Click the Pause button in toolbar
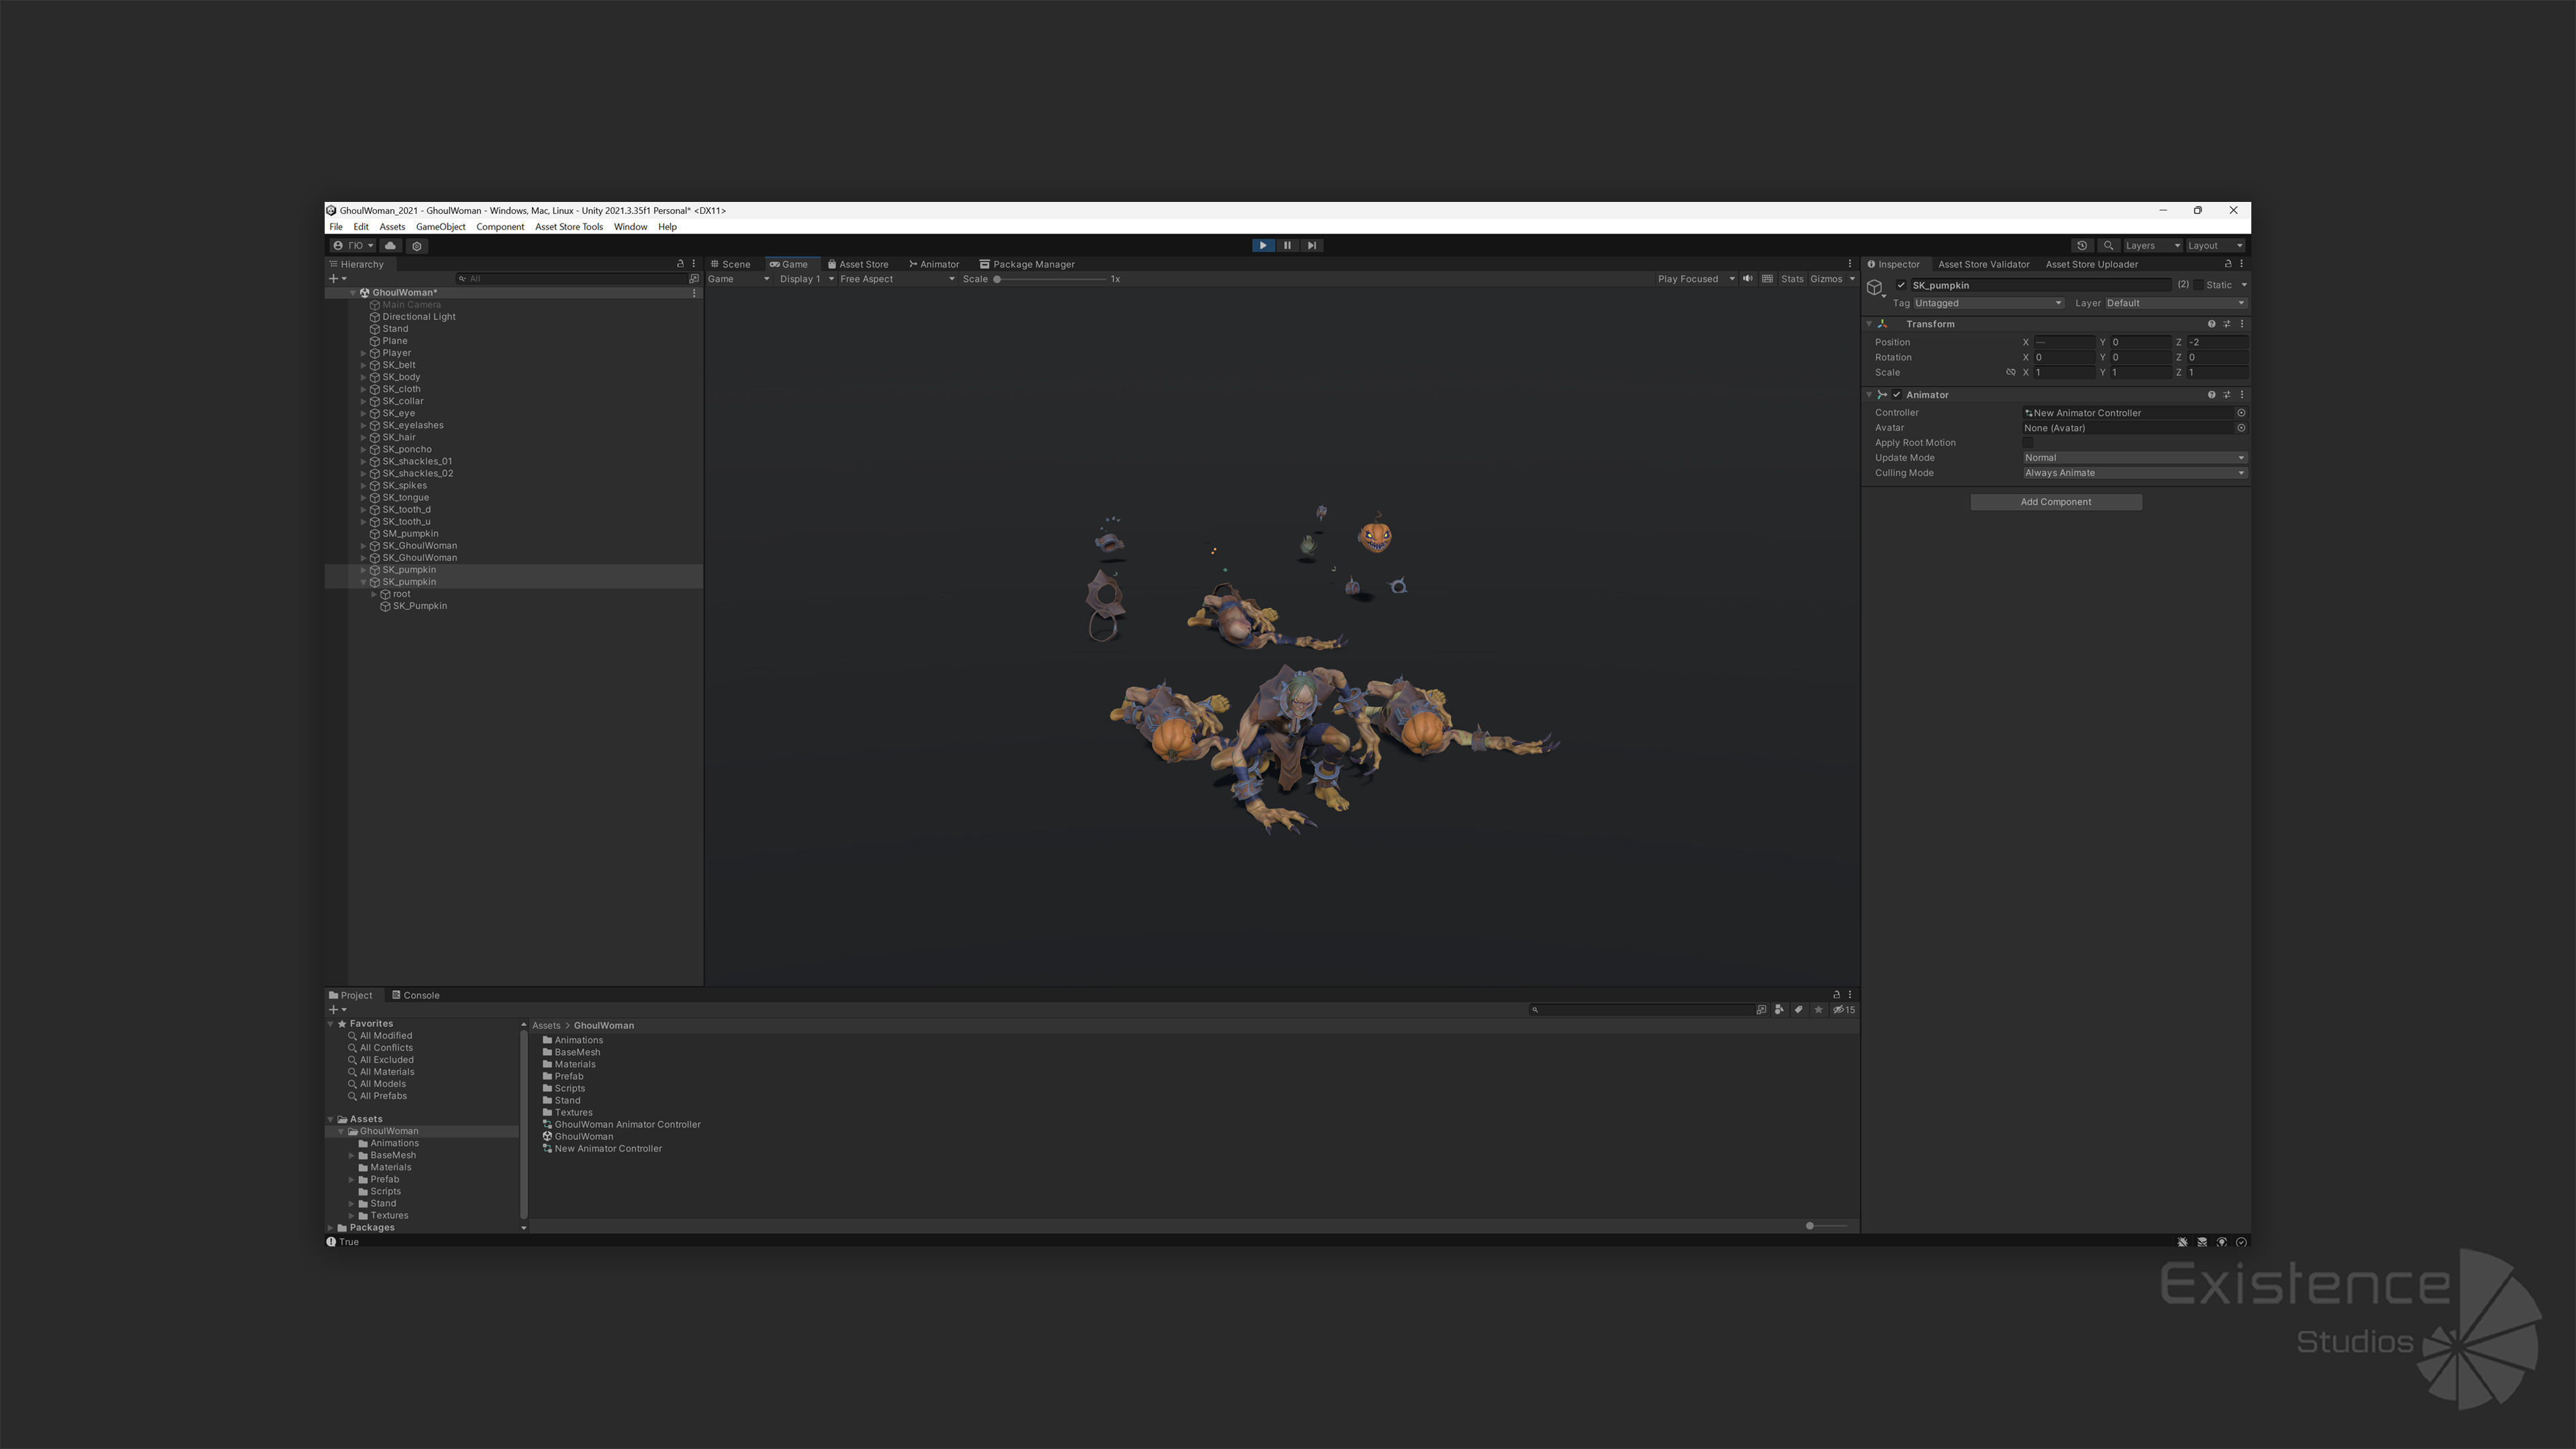 pos(1287,245)
